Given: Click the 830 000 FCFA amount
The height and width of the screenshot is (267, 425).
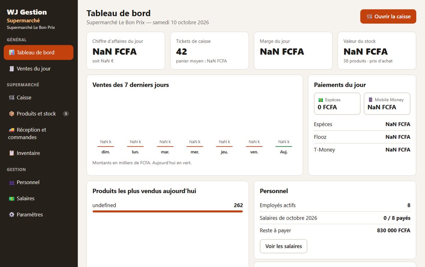Looking at the screenshot, I should [393, 230].
